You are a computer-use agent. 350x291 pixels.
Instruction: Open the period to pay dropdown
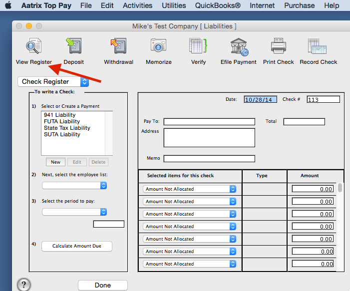coord(74,212)
